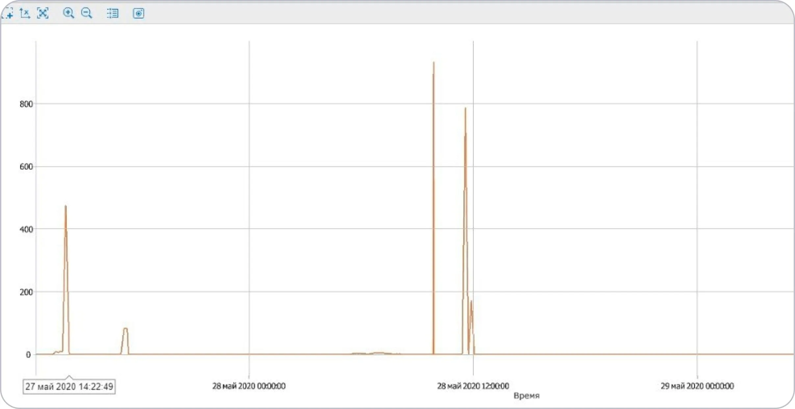This screenshot has width=795, height=409.
Task: Zoom in with the magnifier plus icon
Action: click(68, 13)
